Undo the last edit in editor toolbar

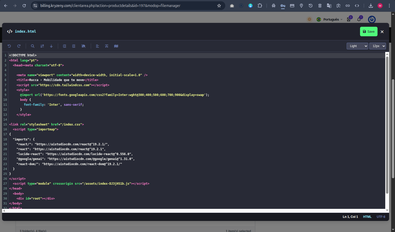coord(9,46)
